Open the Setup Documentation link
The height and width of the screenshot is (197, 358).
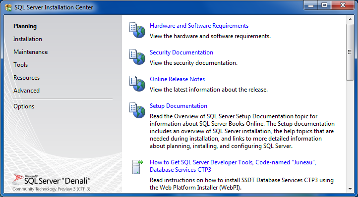pos(179,106)
